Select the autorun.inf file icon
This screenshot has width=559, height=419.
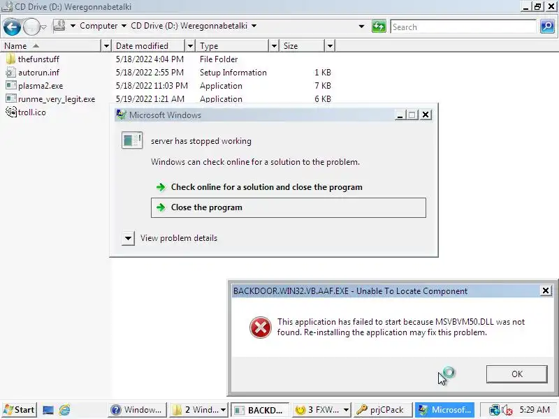coord(11,73)
